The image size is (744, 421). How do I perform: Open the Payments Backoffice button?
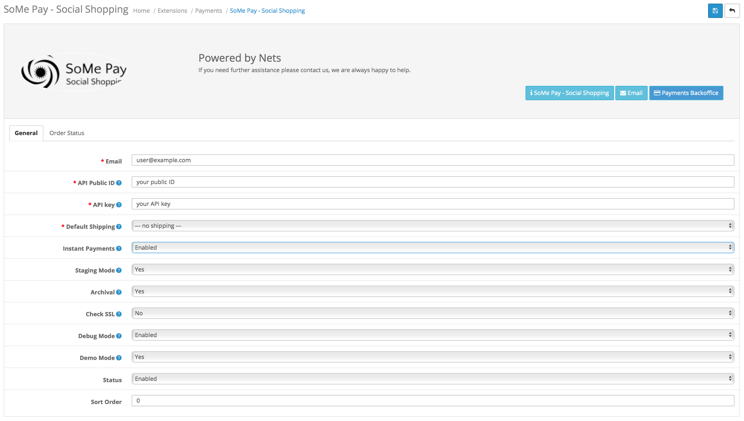(686, 93)
